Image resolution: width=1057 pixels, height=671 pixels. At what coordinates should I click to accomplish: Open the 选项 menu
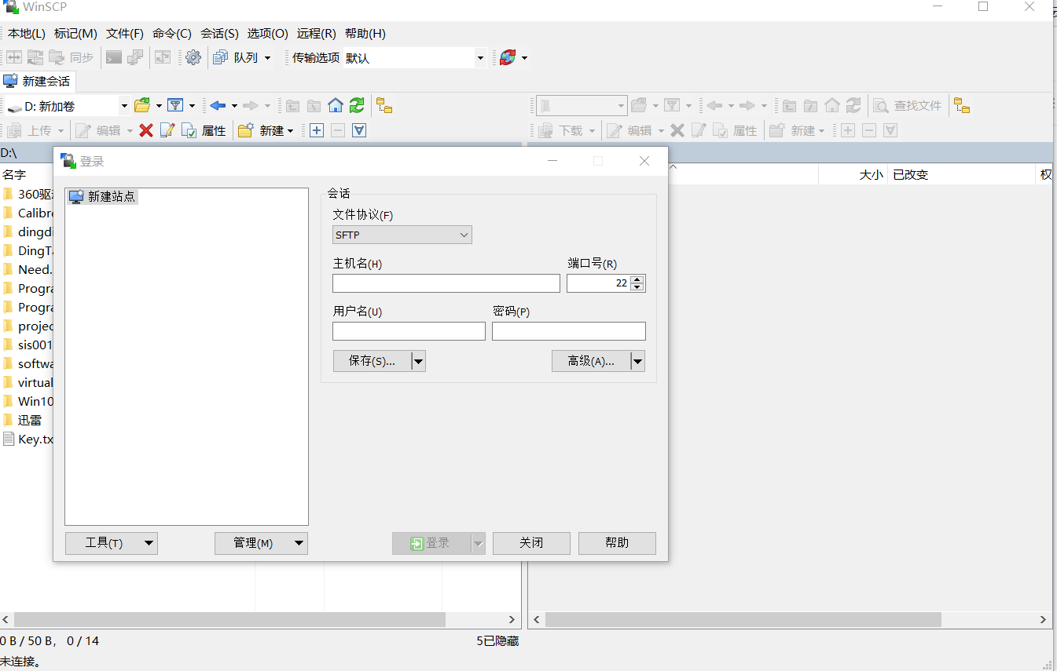click(268, 33)
